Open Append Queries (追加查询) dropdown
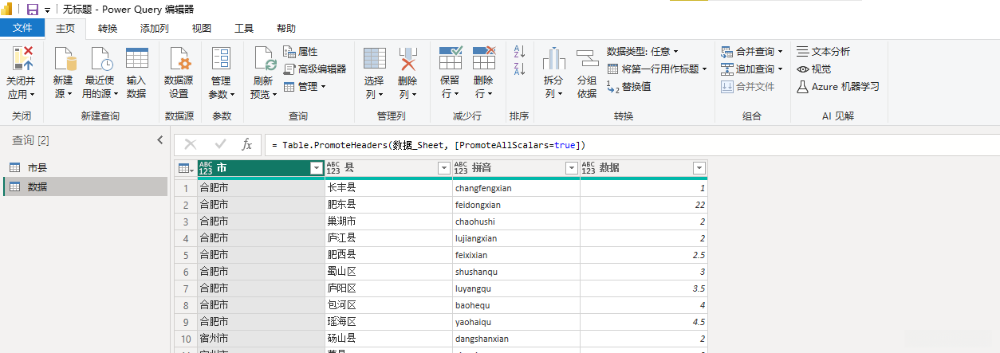This screenshot has width=1000, height=353. (x=752, y=69)
